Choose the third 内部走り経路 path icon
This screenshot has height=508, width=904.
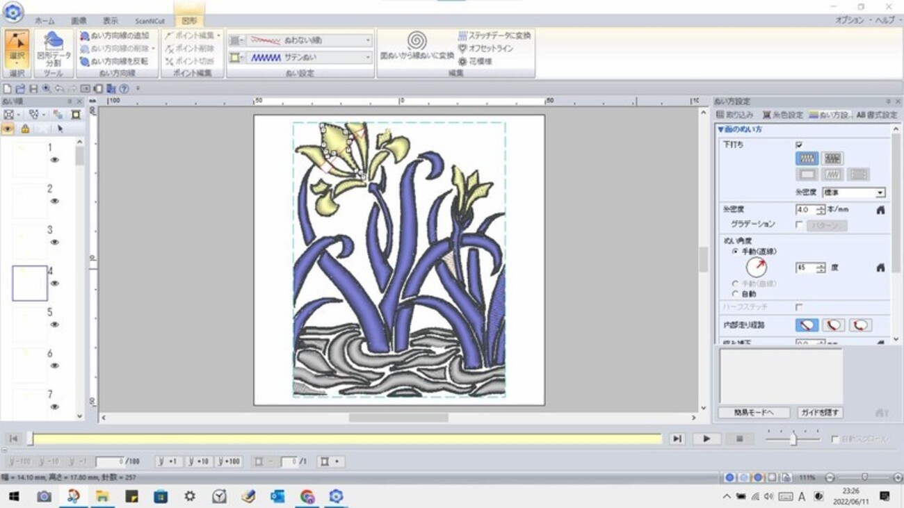click(x=860, y=325)
